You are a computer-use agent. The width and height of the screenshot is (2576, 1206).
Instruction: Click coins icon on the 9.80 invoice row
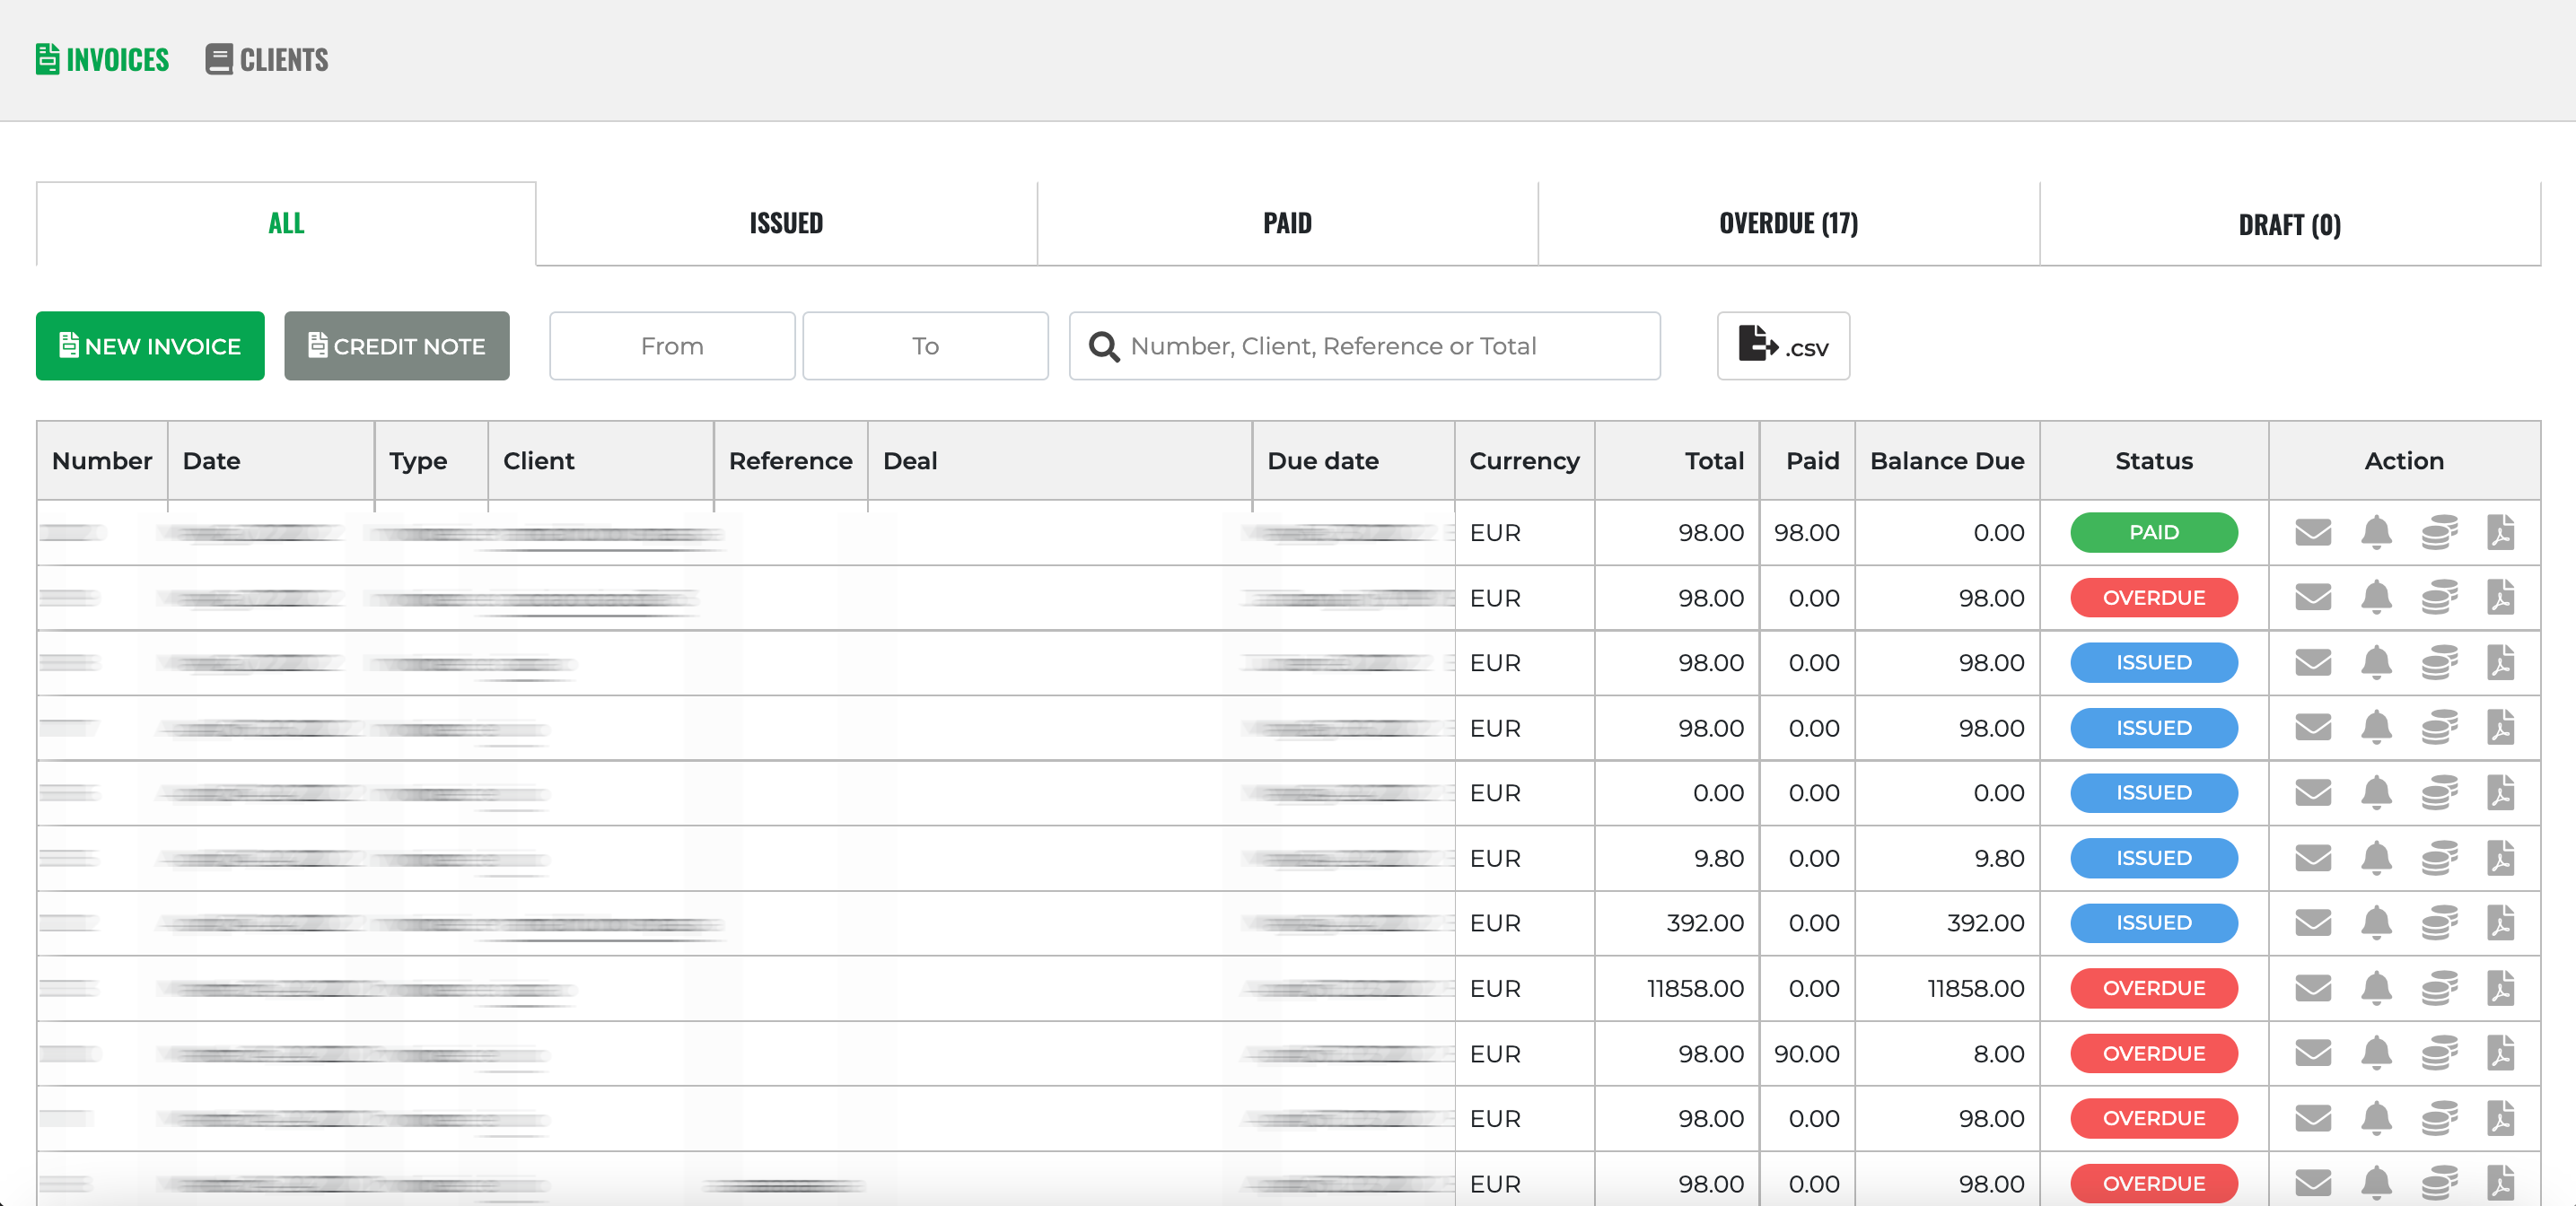point(2439,858)
